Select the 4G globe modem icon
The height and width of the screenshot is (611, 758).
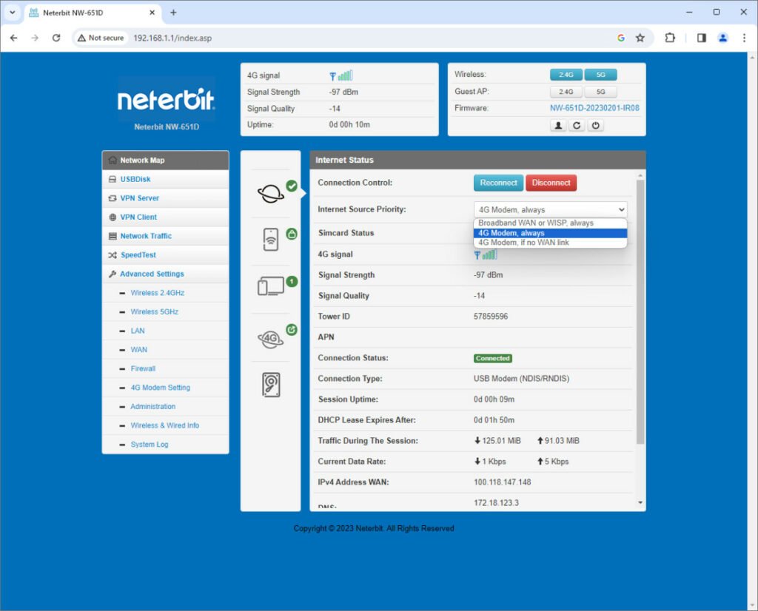click(271, 339)
